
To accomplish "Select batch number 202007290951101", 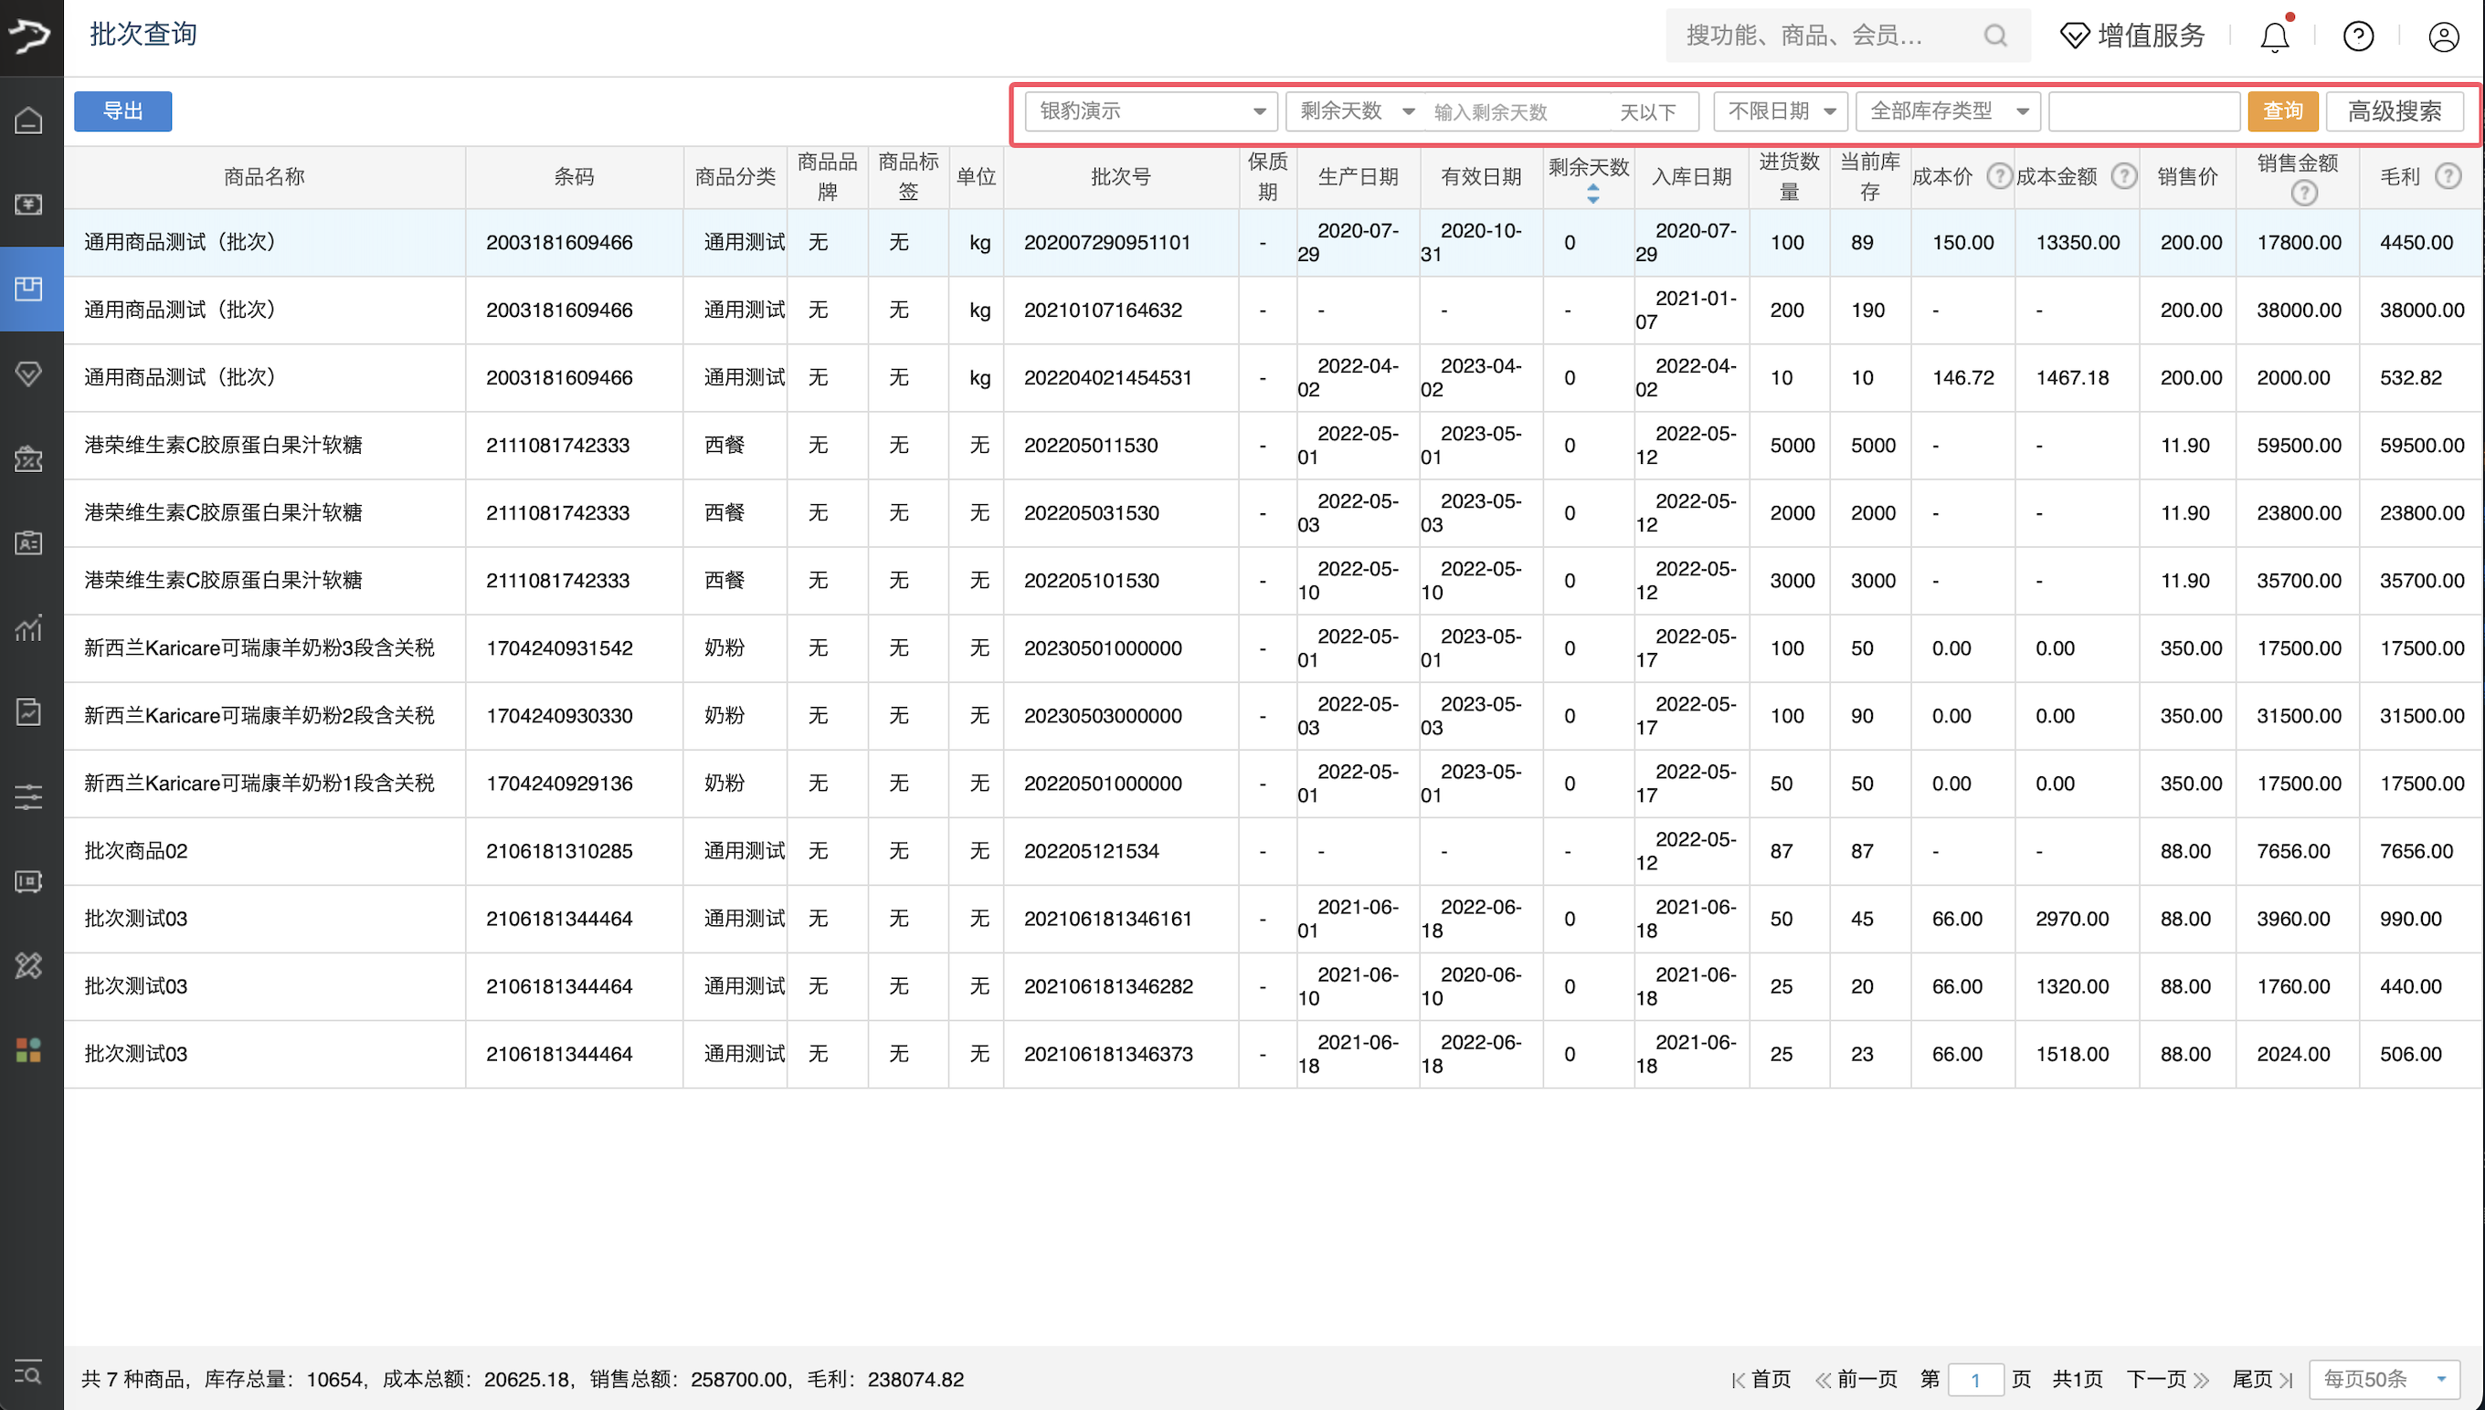I will (1106, 242).
